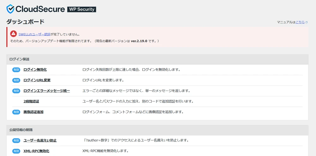Click the description ログインURLを変更します。
The width and height of the screenshot is (316, 156).
coord(103,80)
